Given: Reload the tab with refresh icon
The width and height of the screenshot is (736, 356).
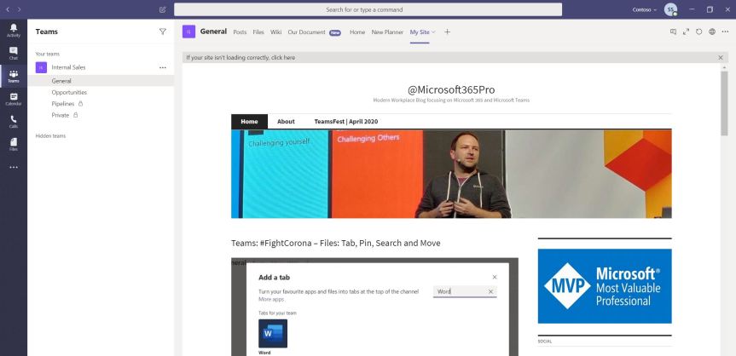Looking at the screenshot, I should coord(698,32).
